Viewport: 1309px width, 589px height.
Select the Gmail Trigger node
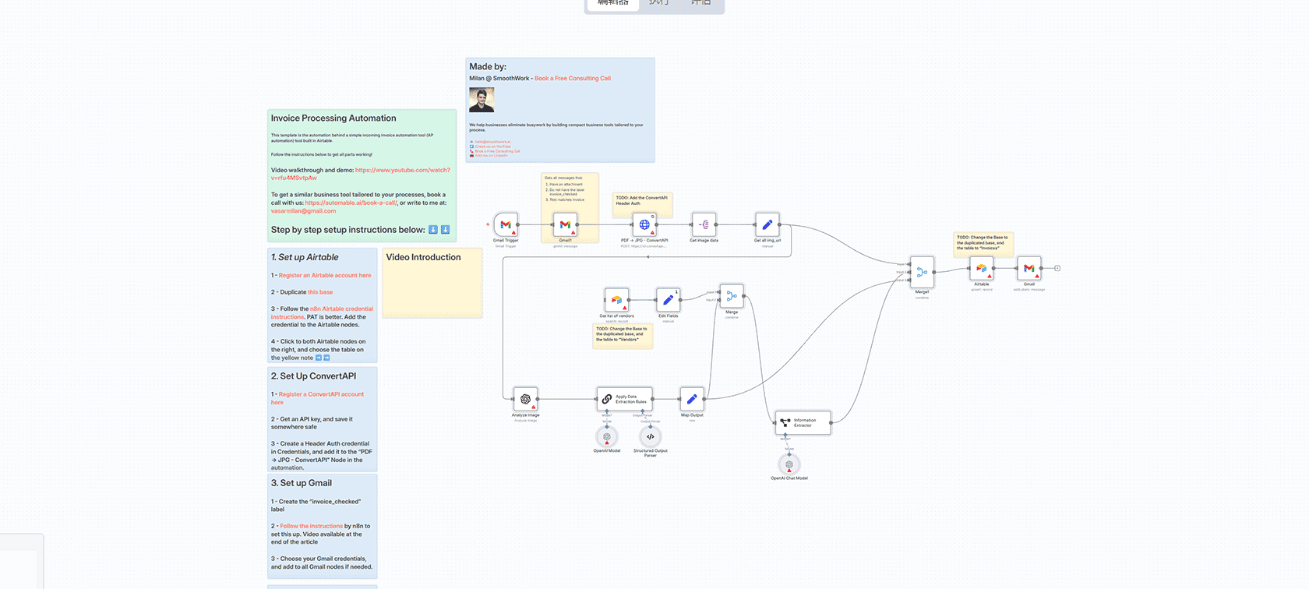coord(506,225)
